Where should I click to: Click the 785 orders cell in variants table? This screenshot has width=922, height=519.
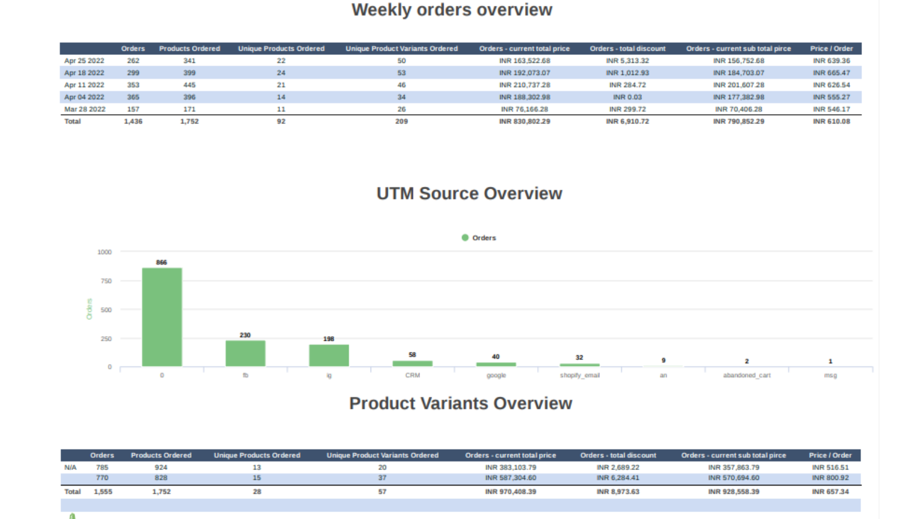103,468
